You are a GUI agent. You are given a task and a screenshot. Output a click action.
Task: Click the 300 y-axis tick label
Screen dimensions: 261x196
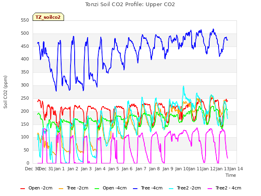pos(25,85)
